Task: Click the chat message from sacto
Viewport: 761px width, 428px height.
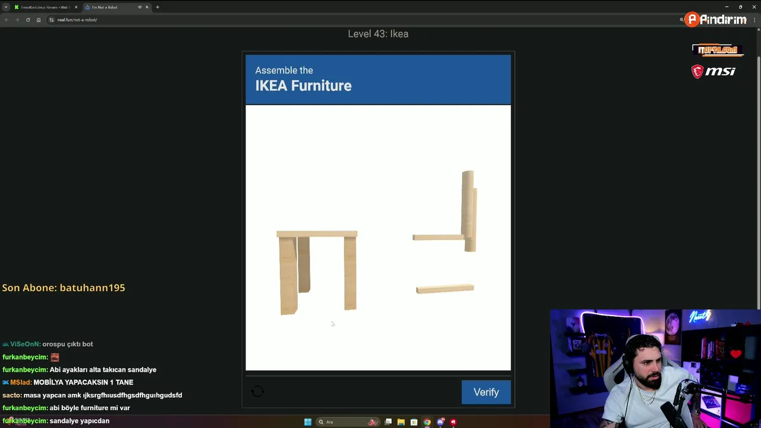Action: 92,395
